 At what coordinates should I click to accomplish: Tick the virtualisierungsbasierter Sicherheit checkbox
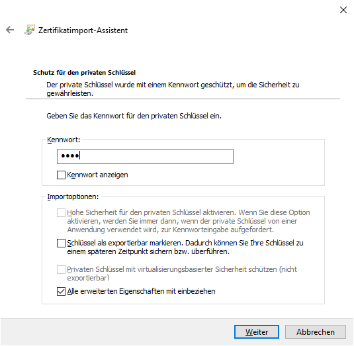click(x=61, y=269)
